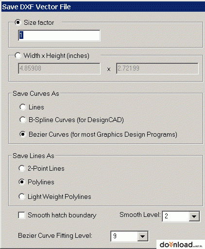Choose Lines under Save Curves As
This screenshot has height=249, width=205.
(x=23, y=107)
